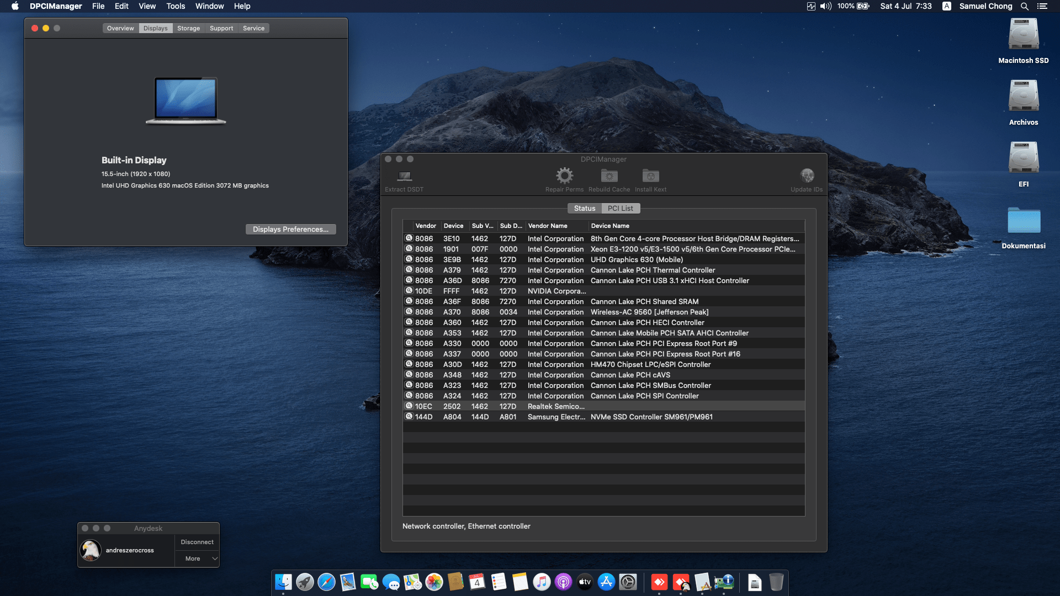This screenshot has width=1060, height=596.
Task: Select the Cannon Lake PCH Thermal Controller row
Action: click(x=603, y=270)
